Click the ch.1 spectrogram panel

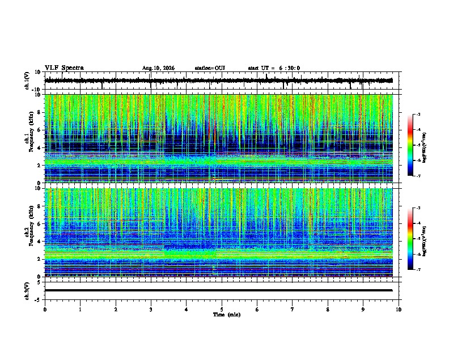pos(222,138)
